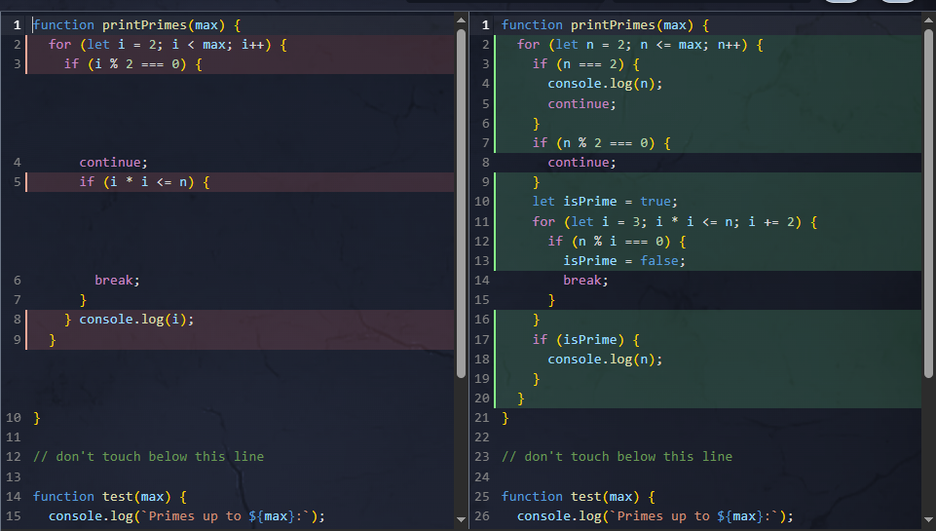Screen dimensions: 936x531
Task: Click the left pane scroll-down arrow
Action: tap(461, 519)
